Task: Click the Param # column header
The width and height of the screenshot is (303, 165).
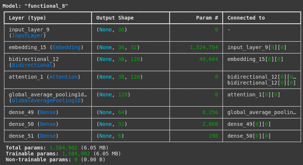Action: point(207,18)
